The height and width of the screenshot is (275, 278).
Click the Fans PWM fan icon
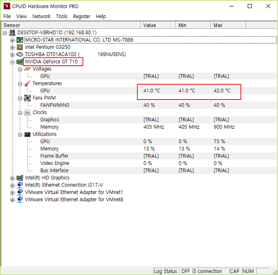pyautogui.click(x=27, y=98)
